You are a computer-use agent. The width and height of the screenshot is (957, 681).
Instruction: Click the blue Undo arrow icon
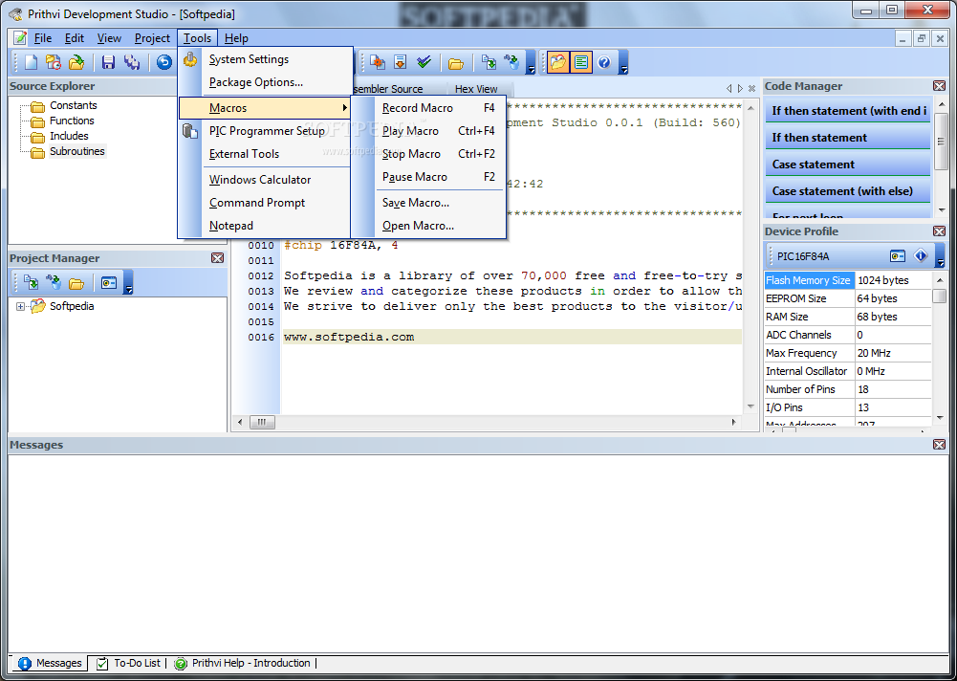point(164,61)
